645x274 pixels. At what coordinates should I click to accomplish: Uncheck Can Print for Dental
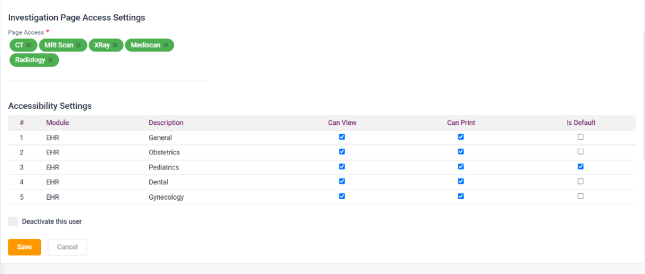pos(461,181)
